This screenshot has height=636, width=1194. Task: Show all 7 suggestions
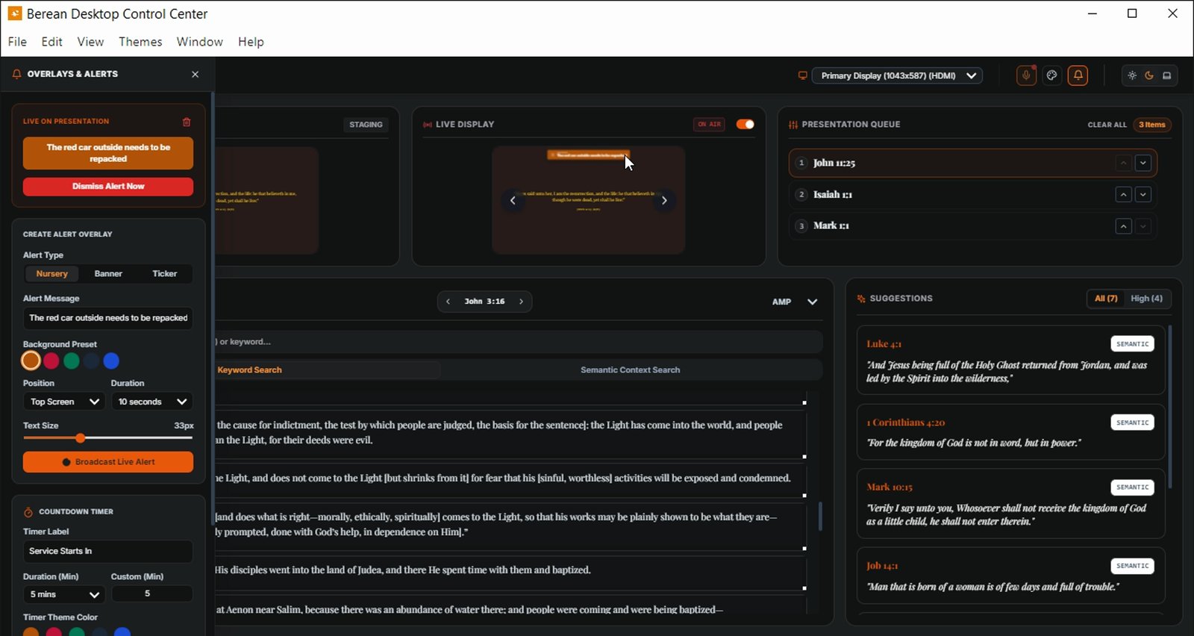click(1106, 299)
